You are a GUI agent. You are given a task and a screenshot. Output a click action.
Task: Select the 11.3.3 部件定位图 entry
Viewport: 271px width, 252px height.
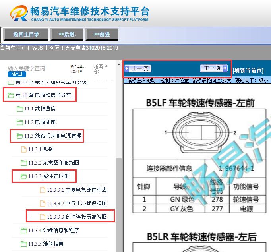(x=48, y=176)
